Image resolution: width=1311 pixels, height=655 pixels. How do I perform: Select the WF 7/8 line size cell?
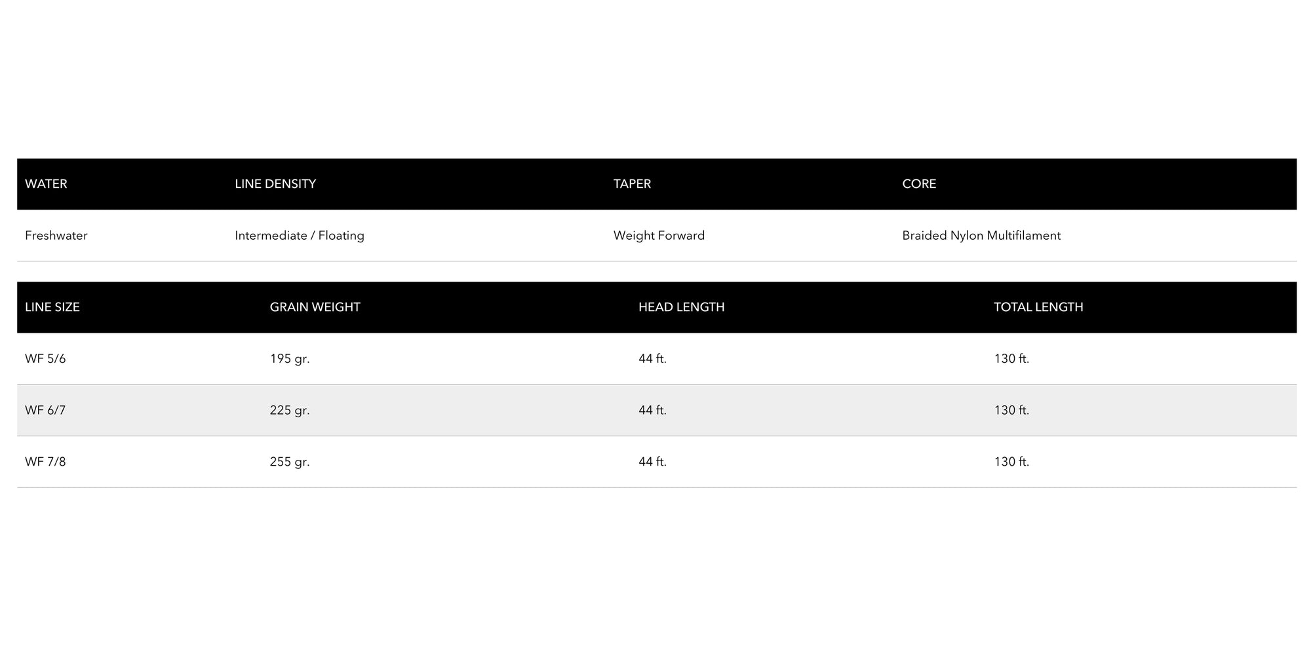click(45, 462)
